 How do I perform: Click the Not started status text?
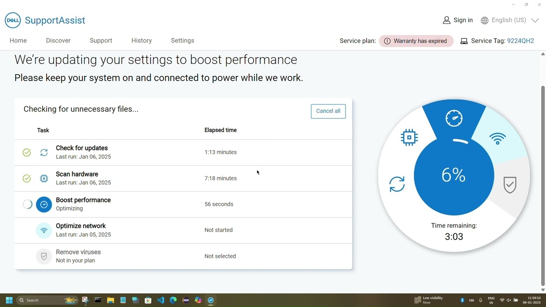click(218, 230)
